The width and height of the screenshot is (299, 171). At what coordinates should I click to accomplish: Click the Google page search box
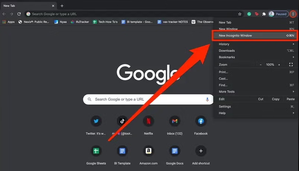148,99
